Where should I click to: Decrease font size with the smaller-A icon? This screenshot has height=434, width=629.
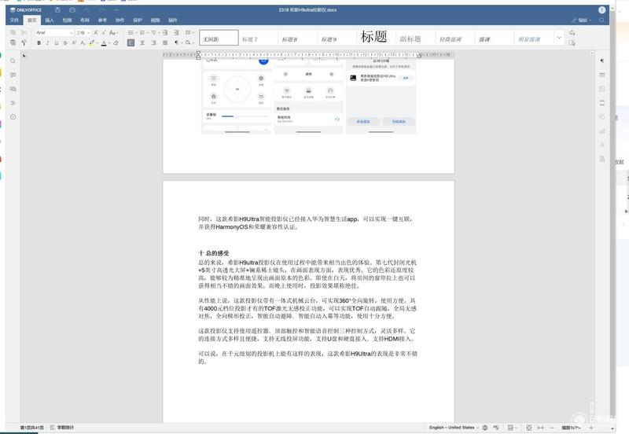104,32
